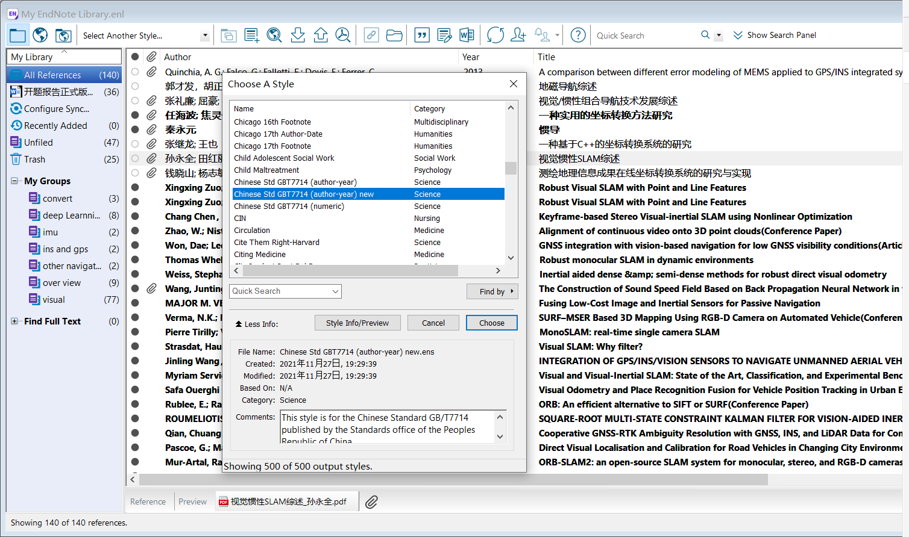Toggle read dot for Wang, Junting row

click(135, 288)
